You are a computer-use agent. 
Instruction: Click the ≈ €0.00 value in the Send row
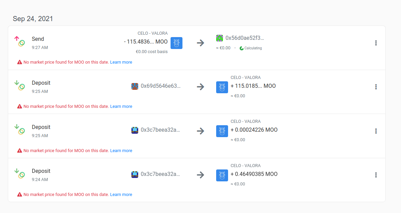click(x=223, y=48)
